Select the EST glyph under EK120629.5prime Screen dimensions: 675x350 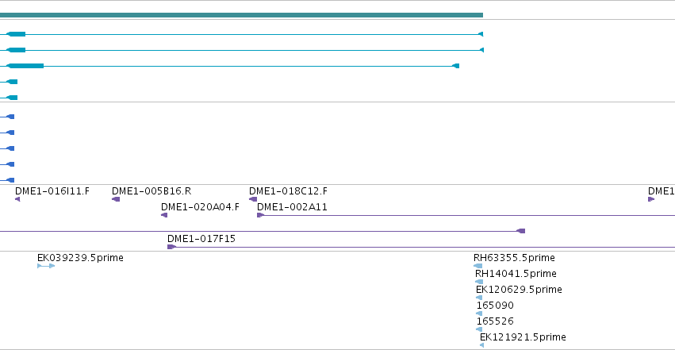coord(479,298)
